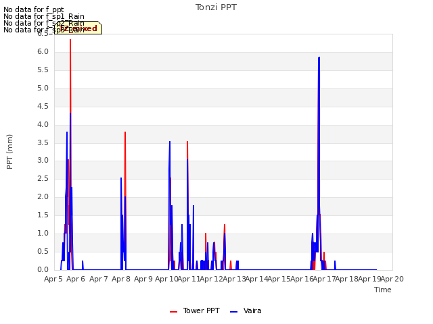The image size is (433, 324).
Task: Click the 'No data for f_sp1_Rain' message
Action: pyautogui.click(x=44, y=16)
